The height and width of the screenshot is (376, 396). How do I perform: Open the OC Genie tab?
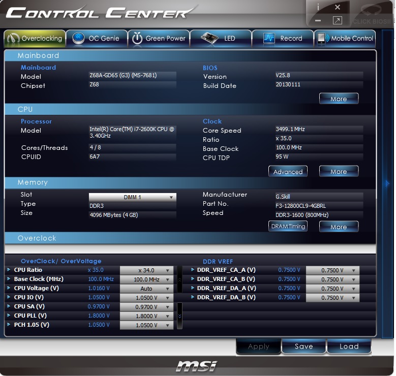coord(97,39)
